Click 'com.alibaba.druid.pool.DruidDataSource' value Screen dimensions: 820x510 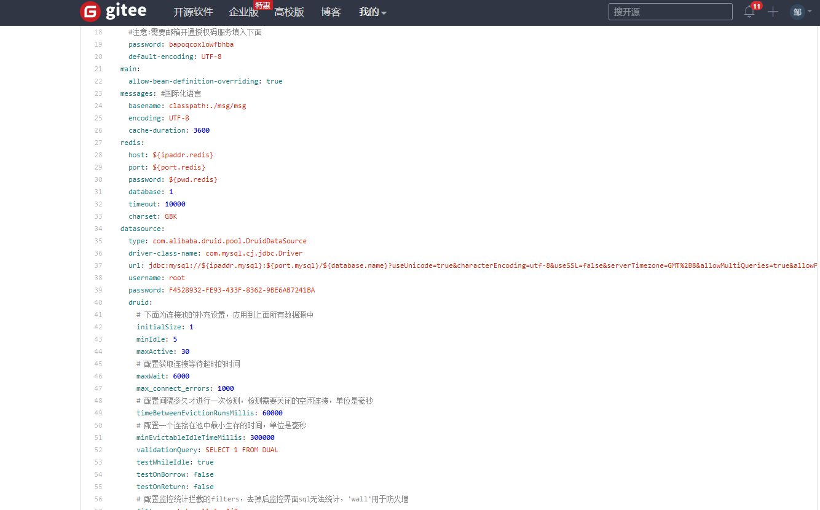pos(230,241)
